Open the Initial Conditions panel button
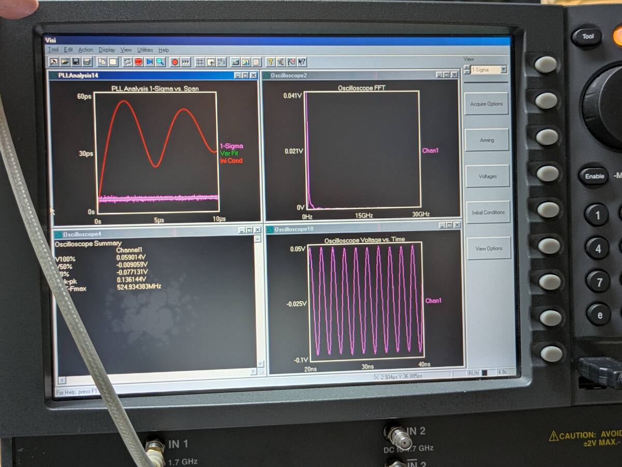Image resolution: width=622 pixels, height=467 pixels. (x=487, y=213)
